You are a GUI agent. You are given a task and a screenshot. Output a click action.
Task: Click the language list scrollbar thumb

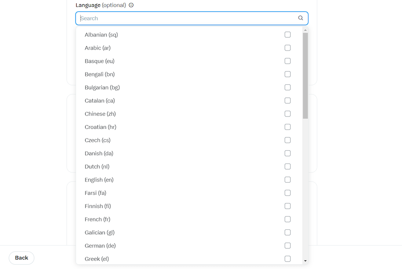pyautogui.click(x=305, y=76)
